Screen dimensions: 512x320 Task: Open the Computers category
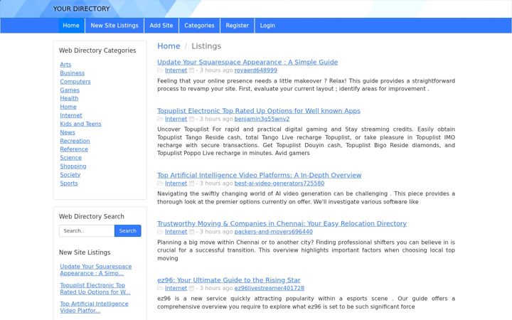[75, 82]
